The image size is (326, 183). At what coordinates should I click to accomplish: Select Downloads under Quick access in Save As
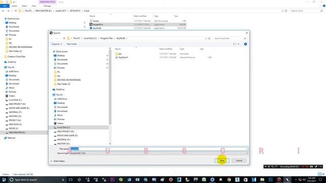click(62, 59)
